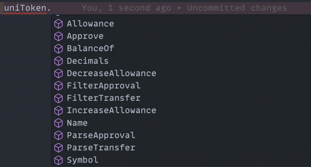Click the cube icon beside Name
This screenshot has height=167, width=311.
tap(59, 123)
